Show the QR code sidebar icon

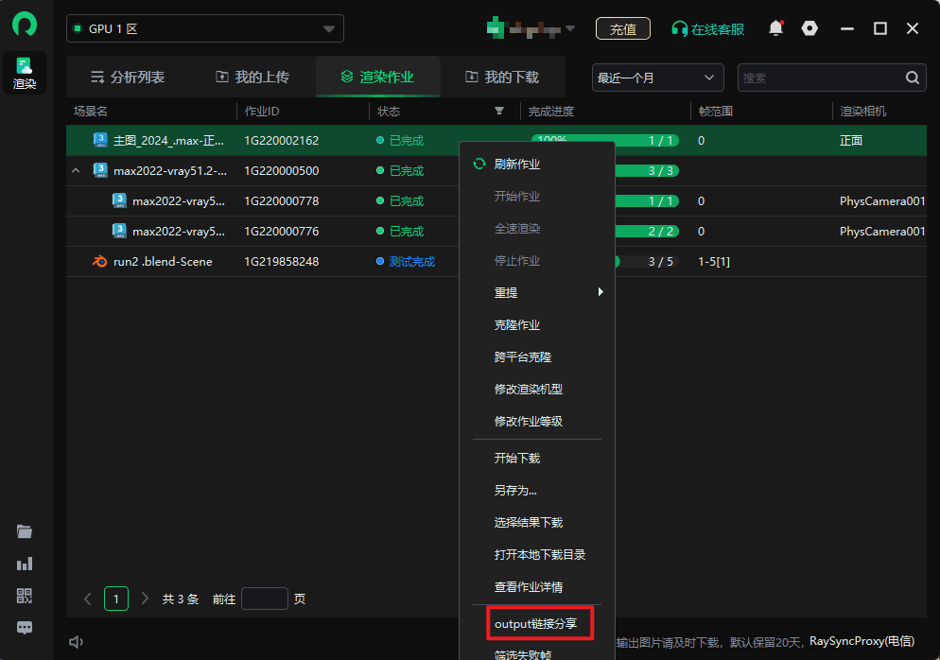coord(24,596)
